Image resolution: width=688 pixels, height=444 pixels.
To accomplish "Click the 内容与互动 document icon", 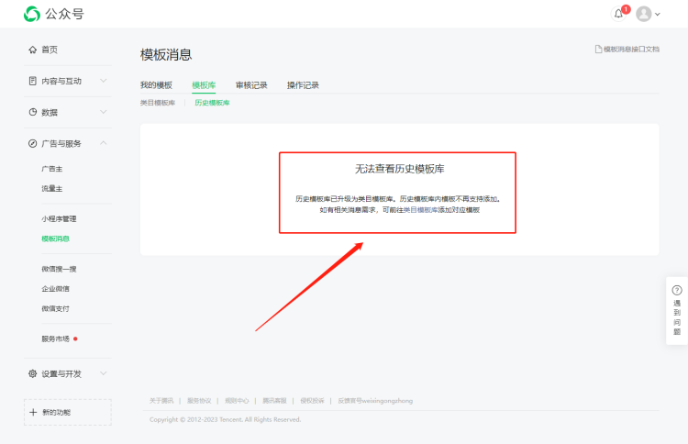I will point(33,81).
